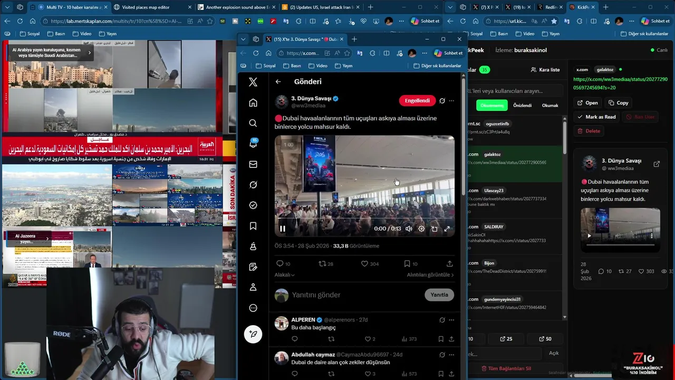675x380 pixels.
Task: Open the Kara liste blacklist in KickPeek
Action: tap(545, 70)
